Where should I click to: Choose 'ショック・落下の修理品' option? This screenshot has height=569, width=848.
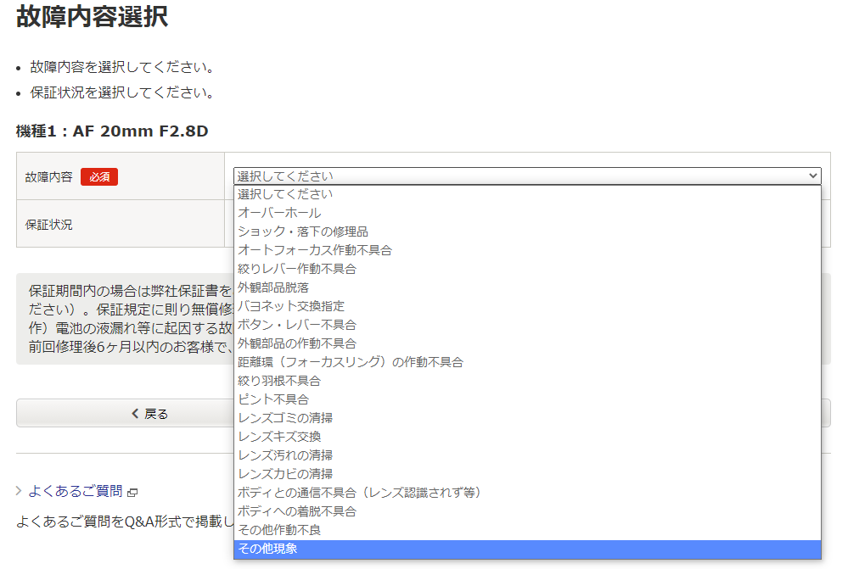point(302,232)
